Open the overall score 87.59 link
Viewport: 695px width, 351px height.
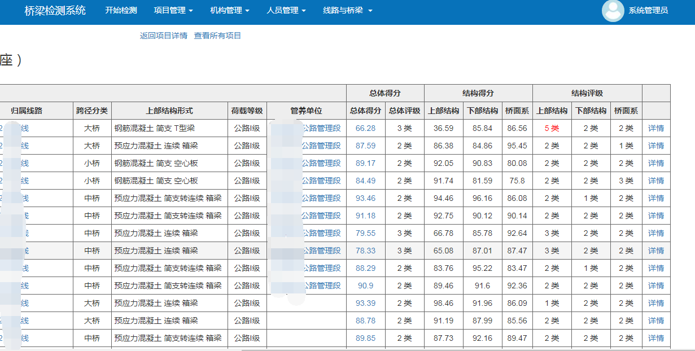click(x=365, y=146)
